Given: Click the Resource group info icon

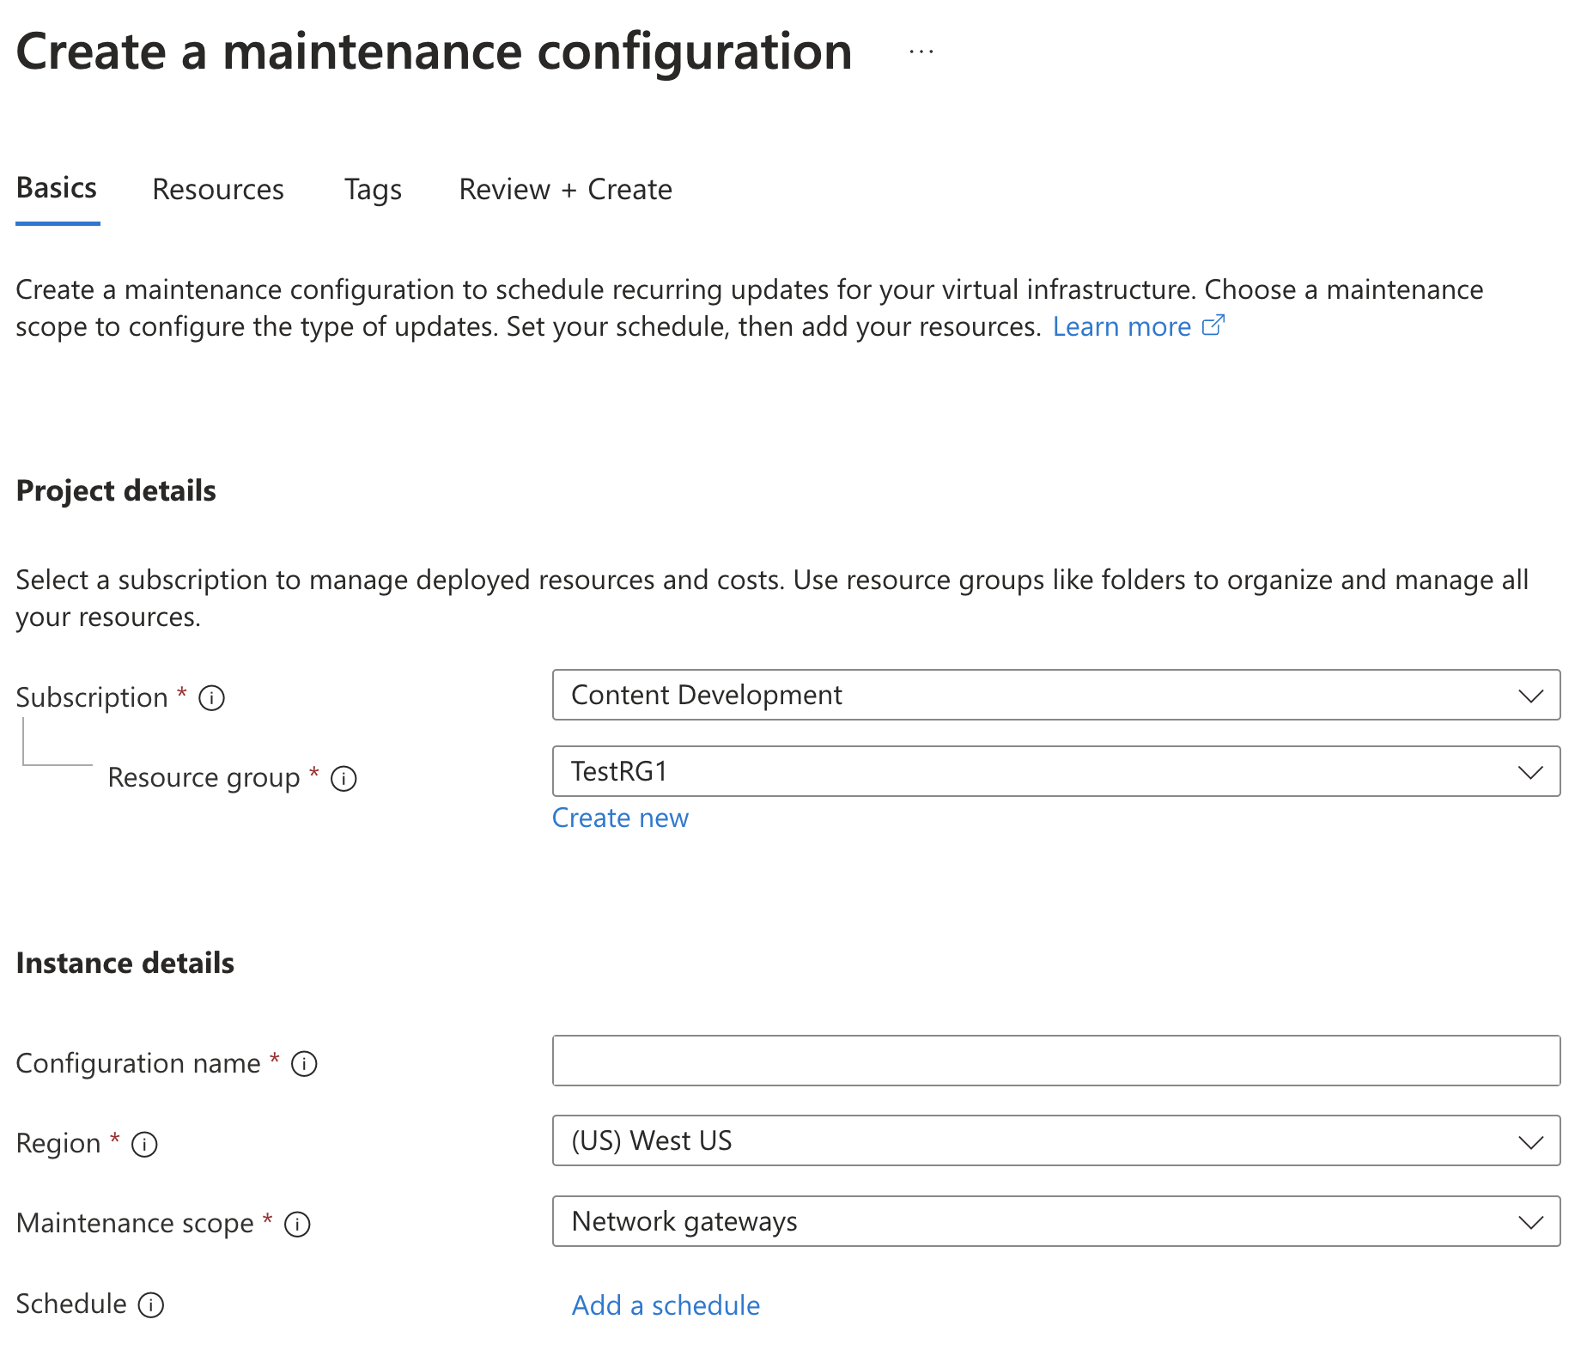Looking at the screenshot, I should (344, 778).
